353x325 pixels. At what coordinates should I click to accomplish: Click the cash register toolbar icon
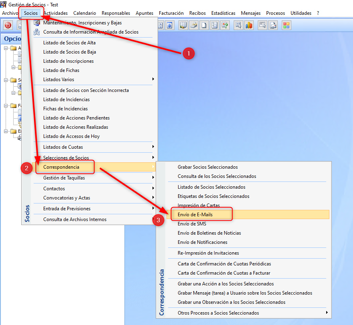(193, 26)
